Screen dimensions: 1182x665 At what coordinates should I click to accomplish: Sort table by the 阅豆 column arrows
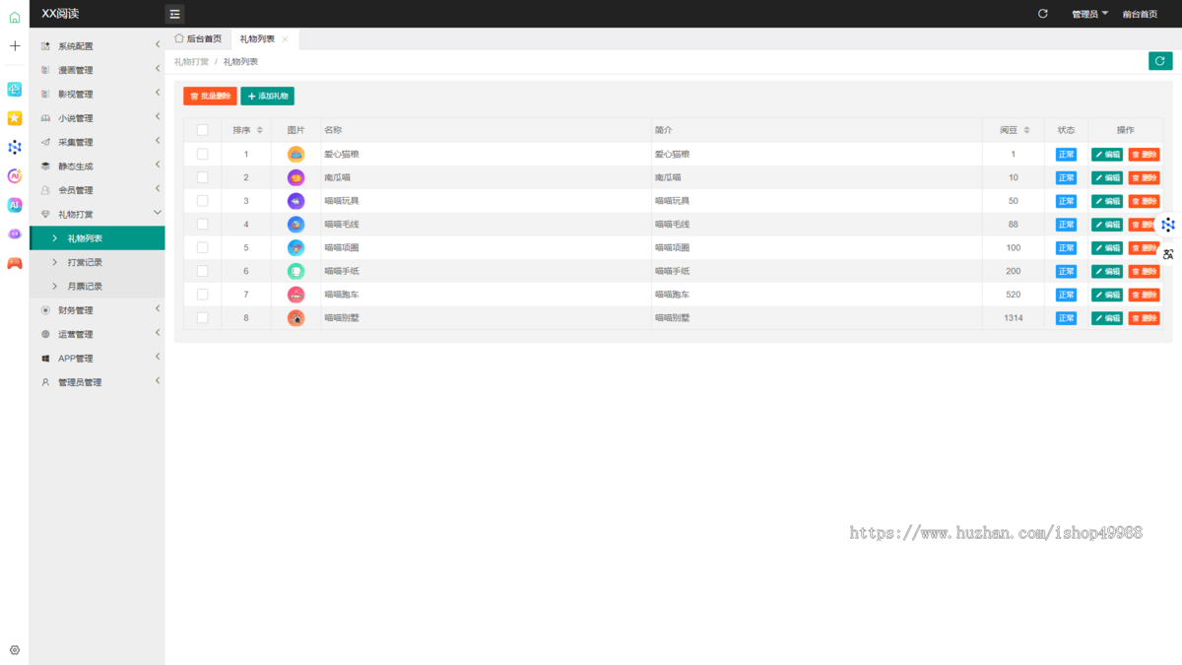(1026, 130)
